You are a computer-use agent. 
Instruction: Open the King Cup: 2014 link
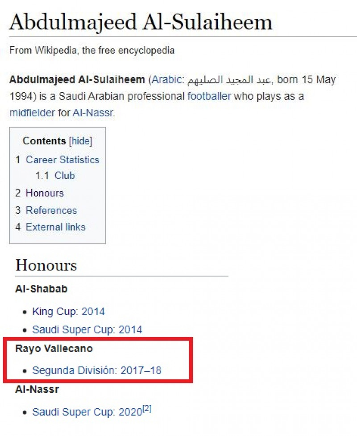pos(68,311)
